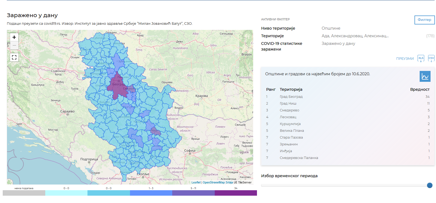
Task: Click the Филтер button
Action: (x=424, y=20)
